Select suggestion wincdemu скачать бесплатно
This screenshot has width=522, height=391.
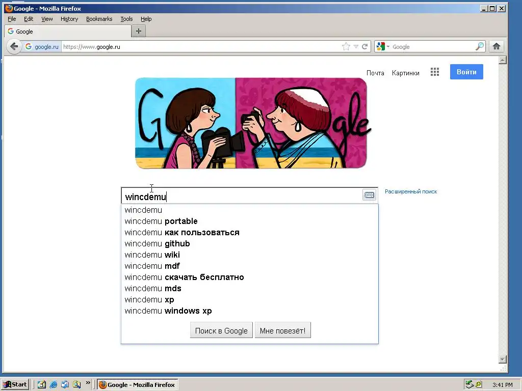click(x=250, y=277)
